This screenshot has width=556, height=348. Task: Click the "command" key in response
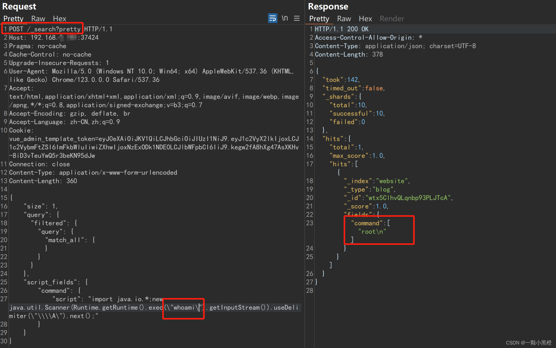tap(367, 223)
